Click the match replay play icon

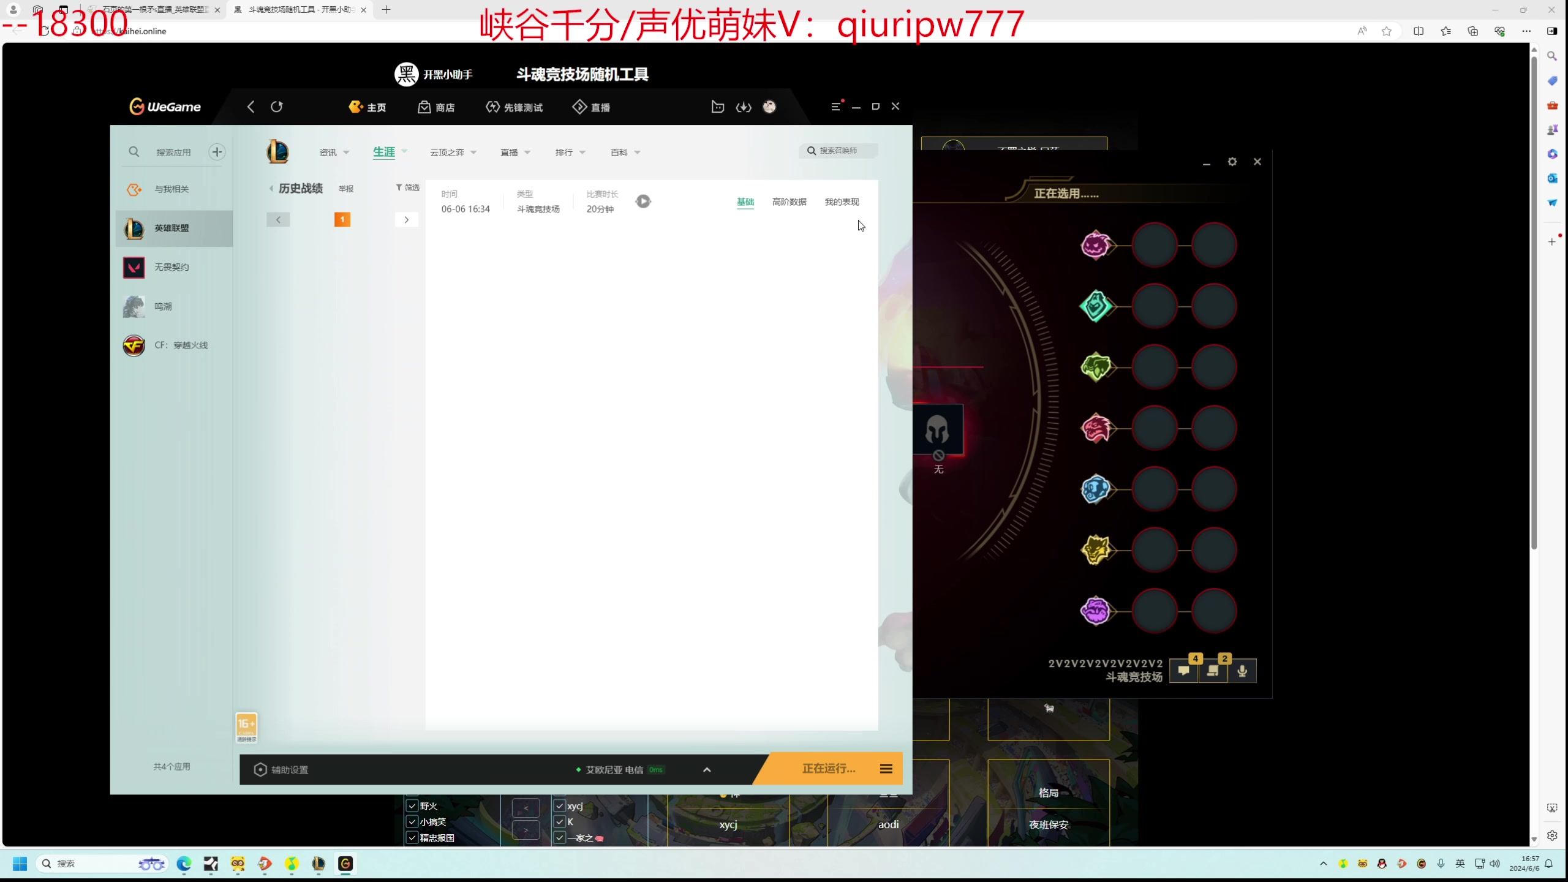(643, 202)
